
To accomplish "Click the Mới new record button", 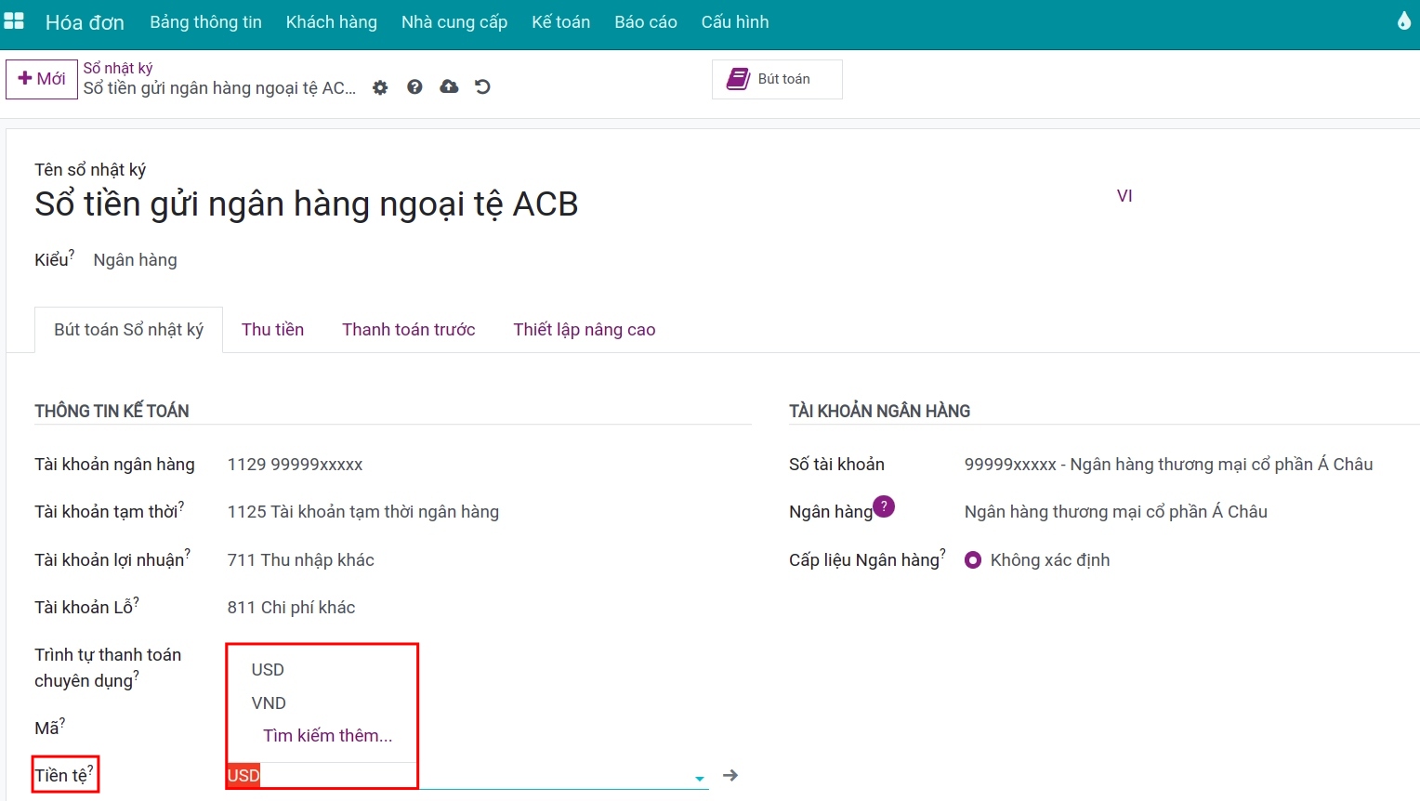I will pyautogui.click(x=42, y=79).
